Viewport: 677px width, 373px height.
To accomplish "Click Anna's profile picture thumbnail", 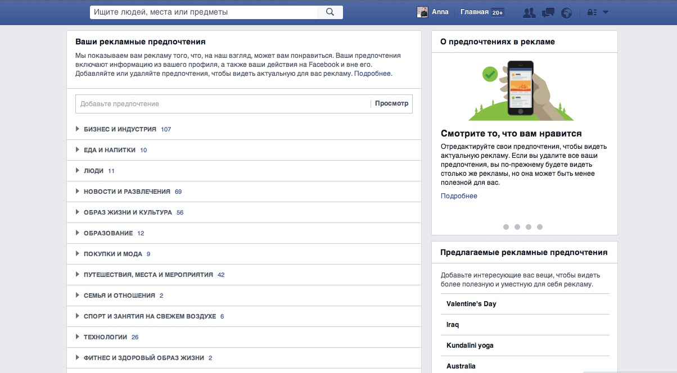I will [422, 12].
